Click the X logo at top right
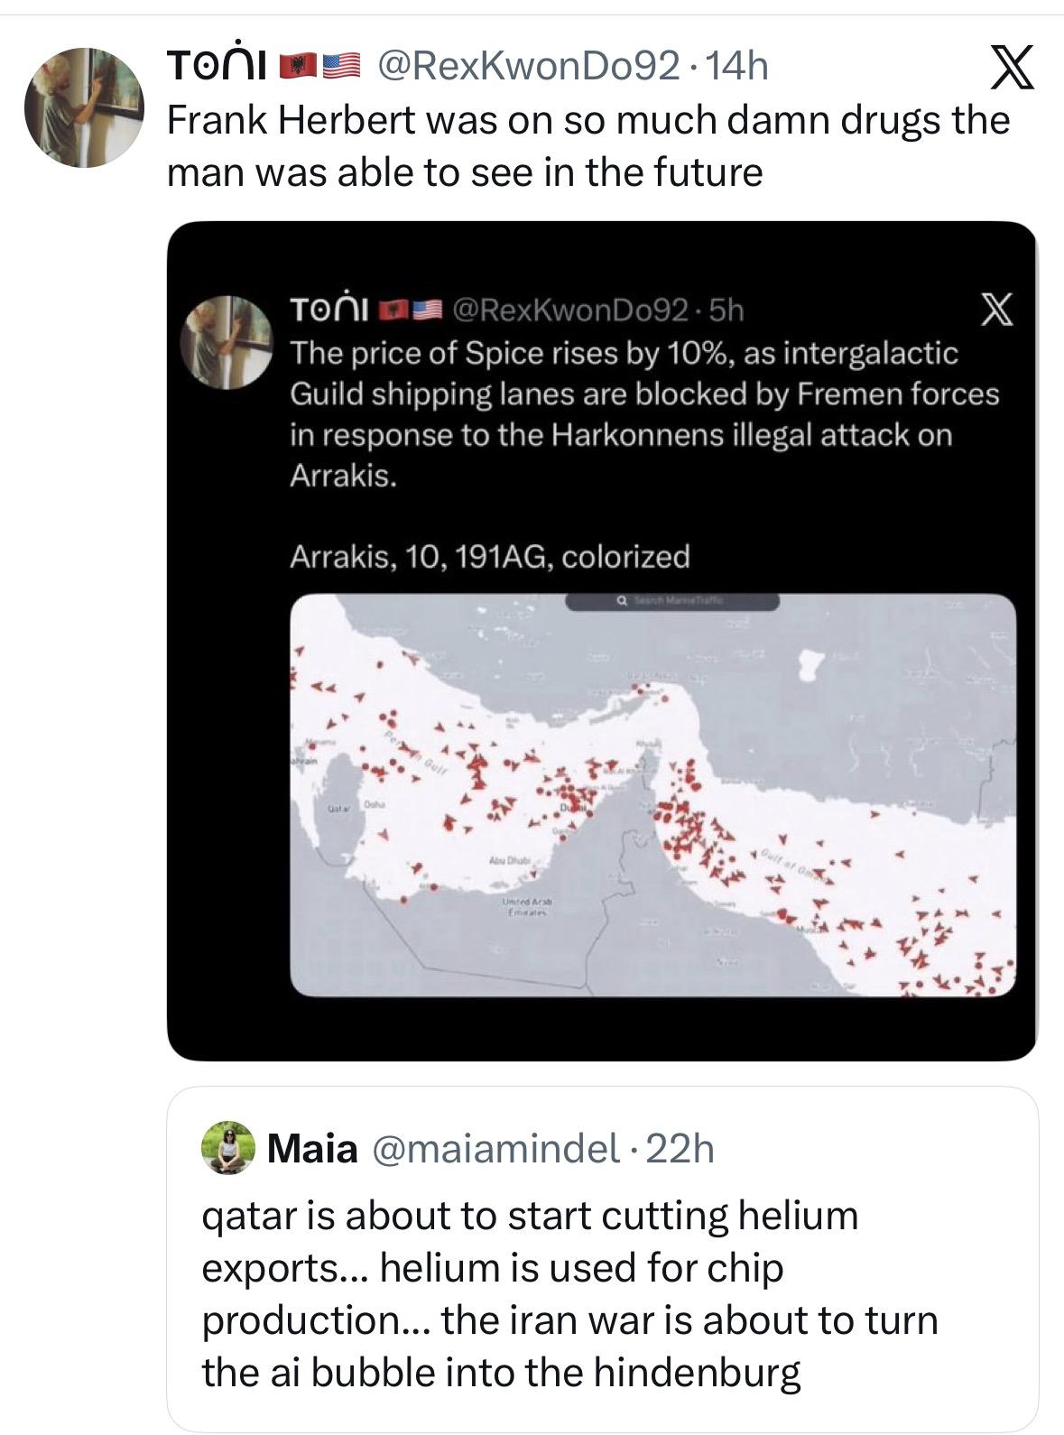1064x1435 pixels. pos(1011,71)
